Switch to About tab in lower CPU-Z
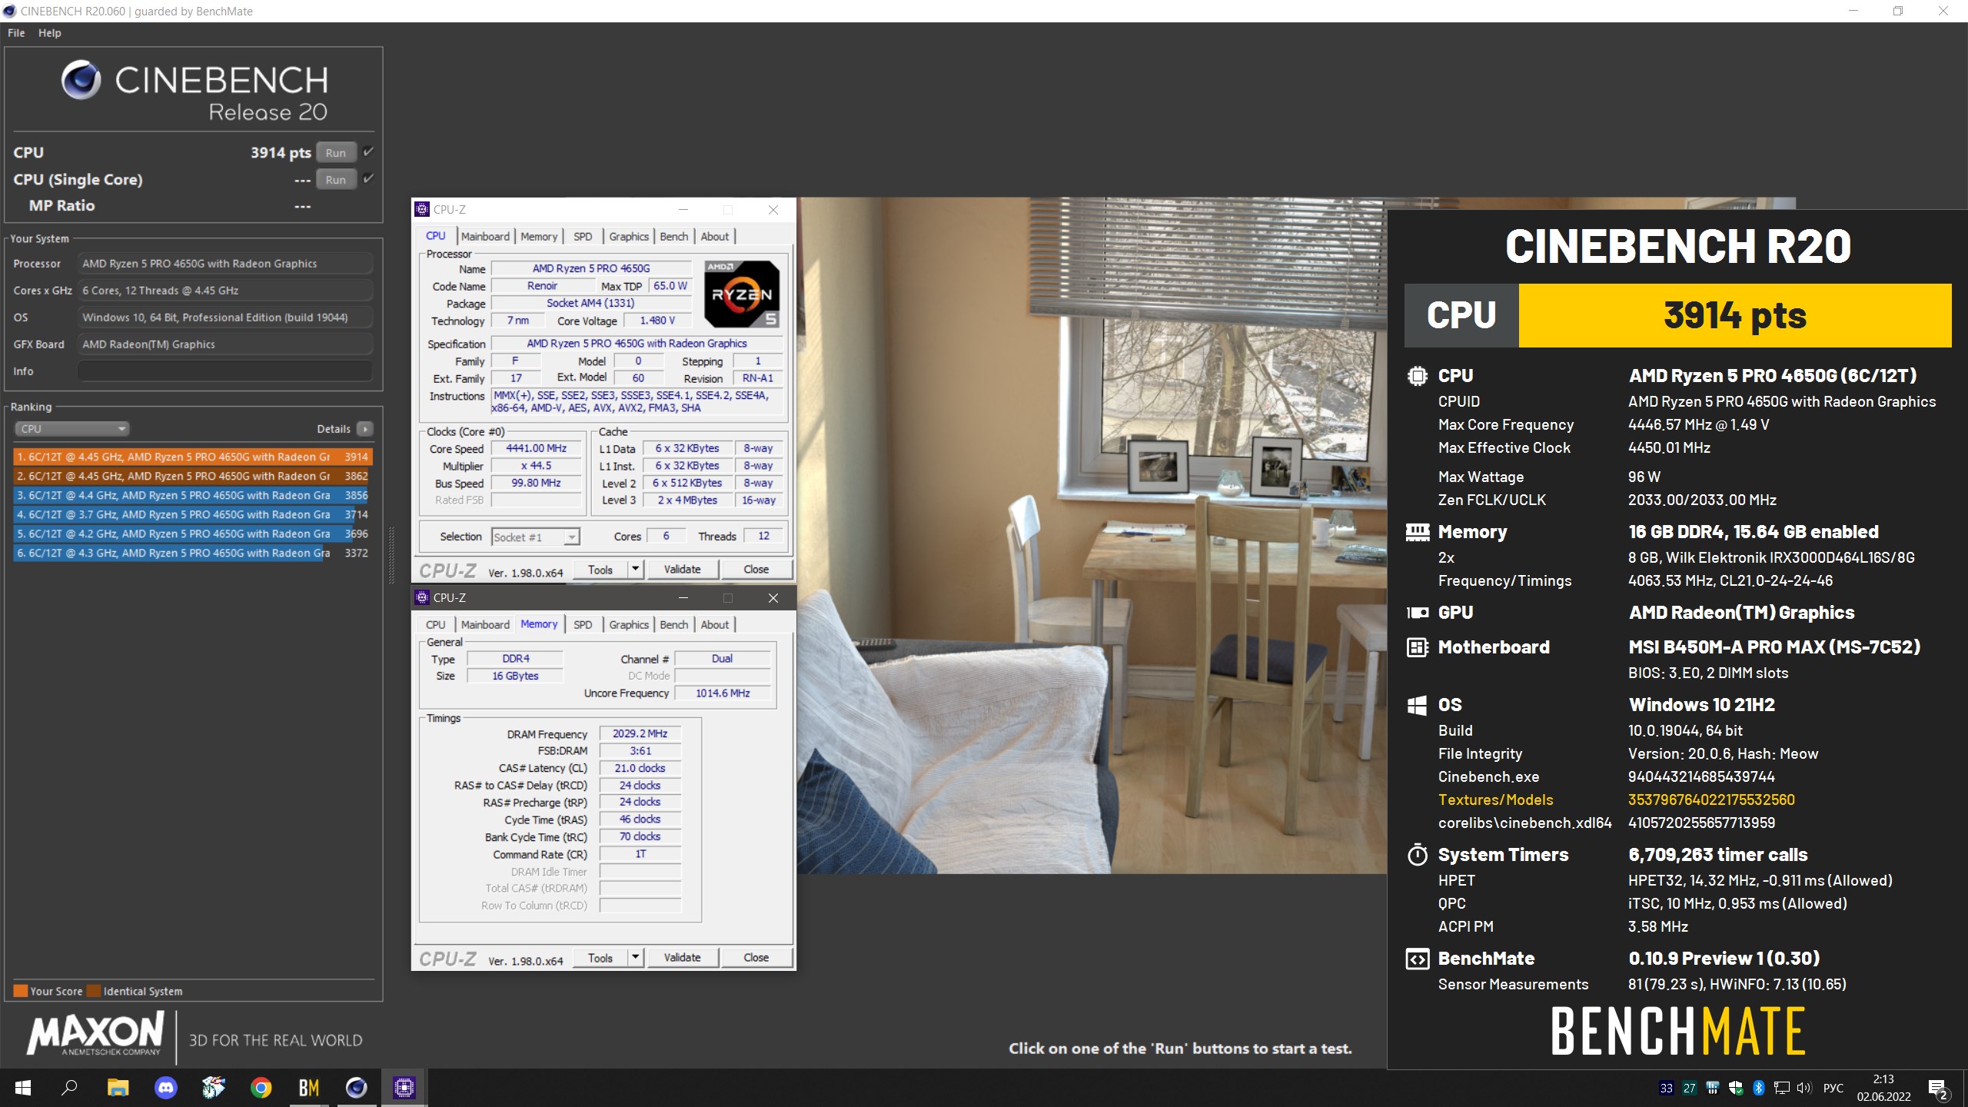The height and width of the screenshot is (1107, 1968). (x=715, y=624)
